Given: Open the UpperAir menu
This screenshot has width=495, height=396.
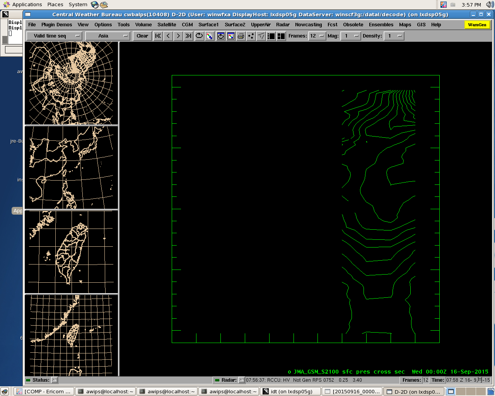Looking at the screenshot, I should (261, 25).
